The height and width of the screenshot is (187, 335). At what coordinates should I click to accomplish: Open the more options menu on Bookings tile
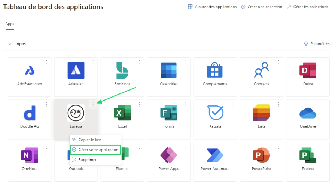[139, 62]
